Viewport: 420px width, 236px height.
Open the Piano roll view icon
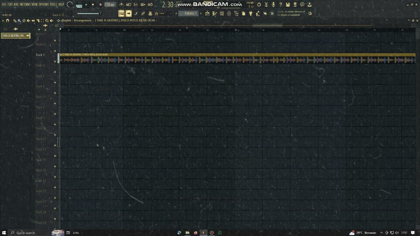(214, 13)
